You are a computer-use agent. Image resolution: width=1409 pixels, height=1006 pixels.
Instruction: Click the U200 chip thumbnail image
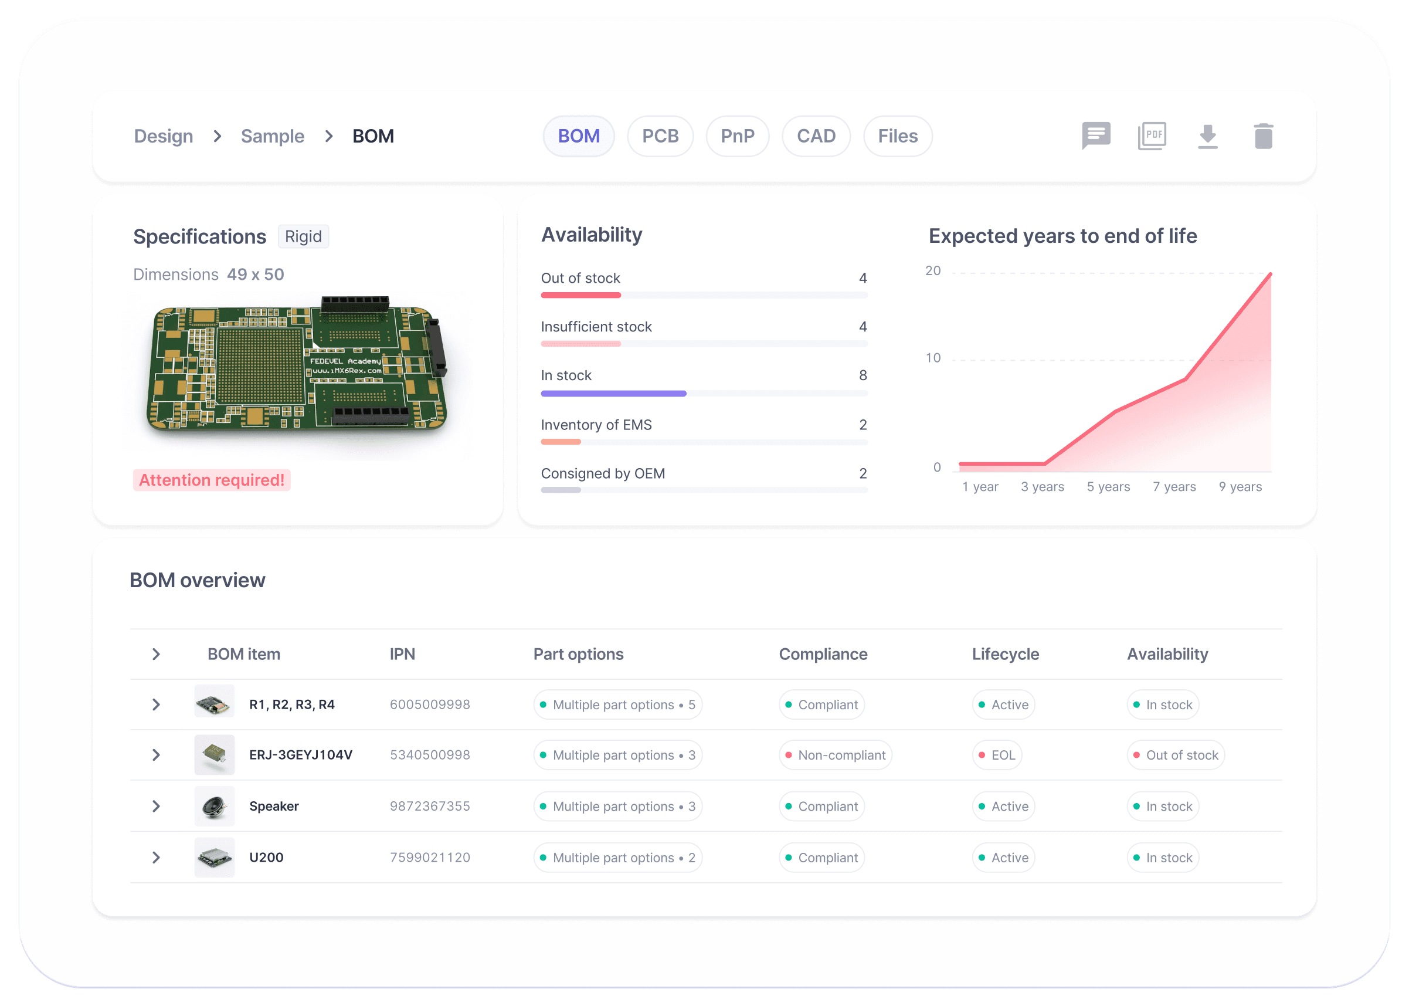[214, 858]
